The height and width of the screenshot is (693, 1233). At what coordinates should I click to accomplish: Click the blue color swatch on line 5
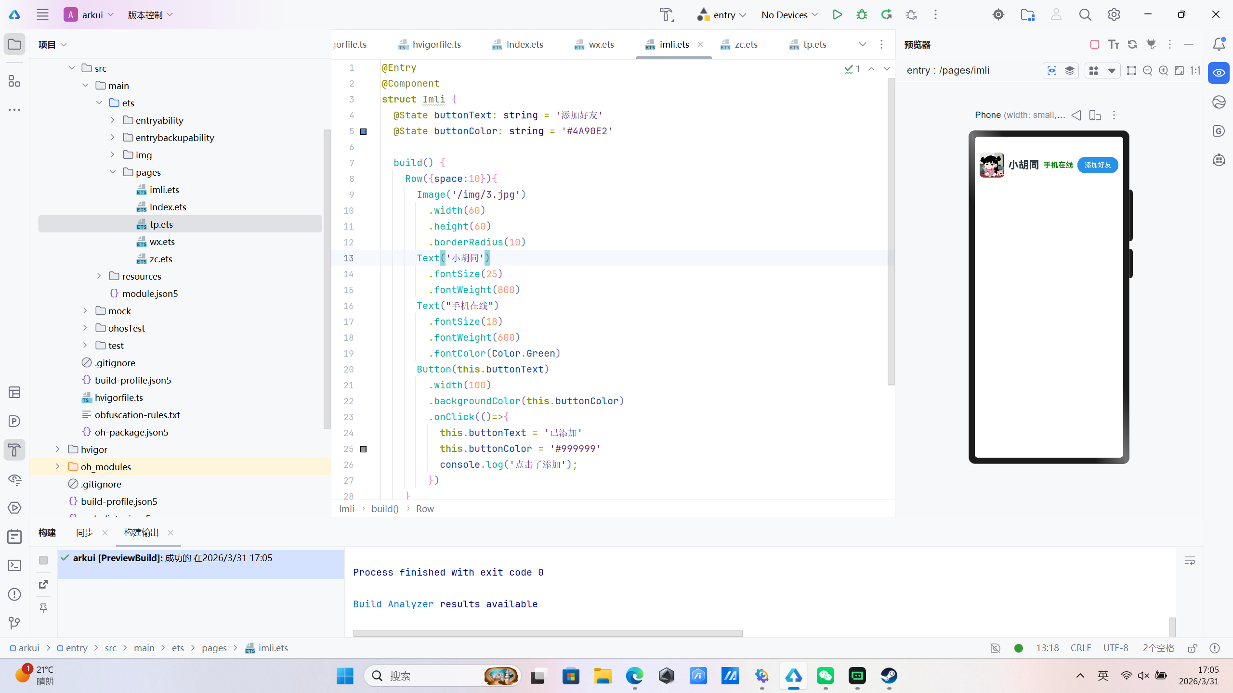pyautogui.click(x=364, y=131)
